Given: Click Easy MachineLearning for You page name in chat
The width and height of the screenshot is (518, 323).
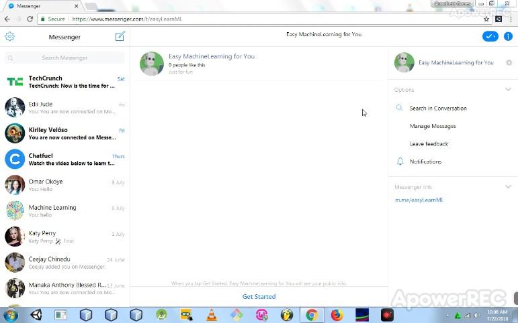Looking at the screenshot, I should (x=212, y=56).
